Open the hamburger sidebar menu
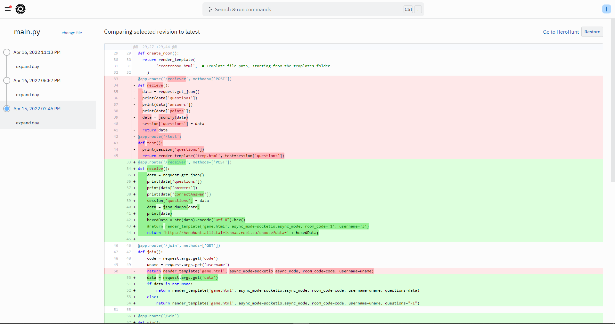The height and width of the screenshot is (324, 615). tap(8, 9)
